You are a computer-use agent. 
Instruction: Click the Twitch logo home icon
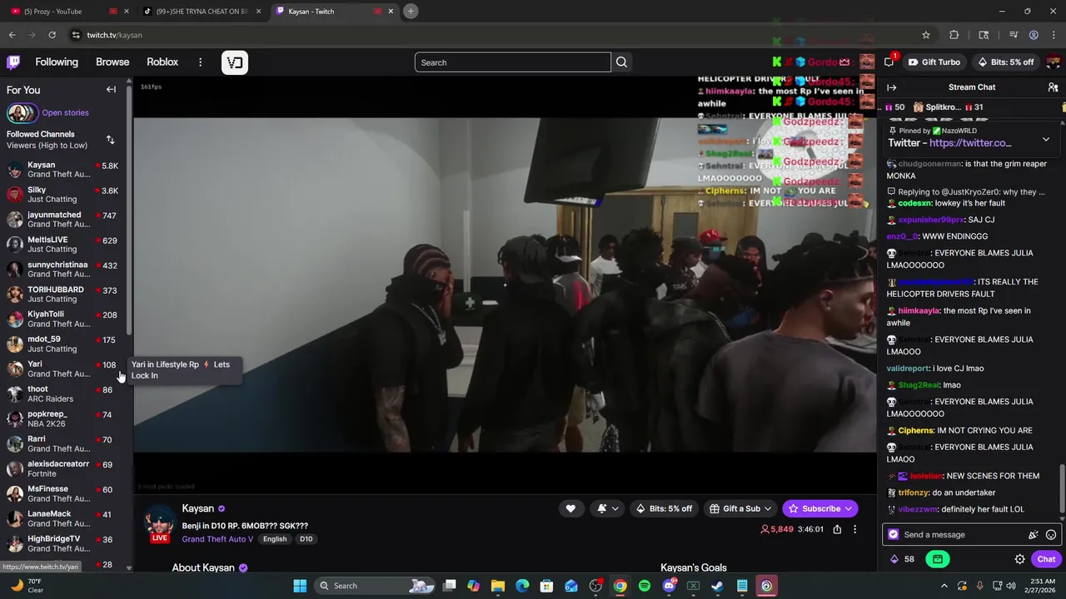13,62
